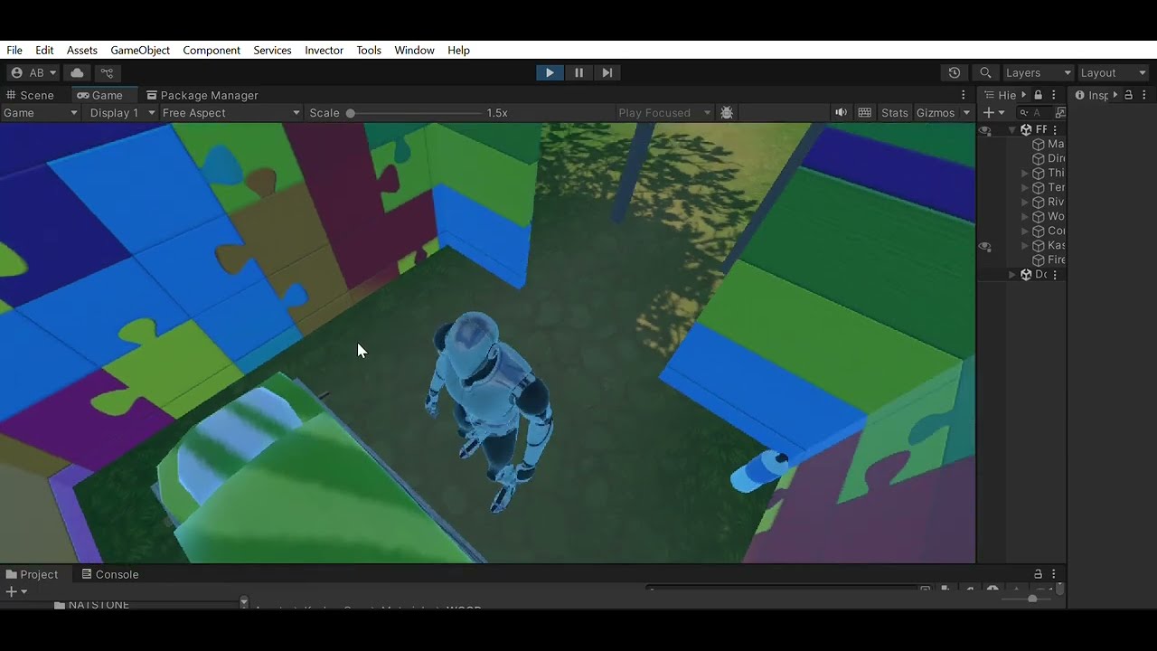The height and width of the screenshot is (651, 1157).
Task: Open the Hierarchy panel options menu
Action: pos(1054,95)
